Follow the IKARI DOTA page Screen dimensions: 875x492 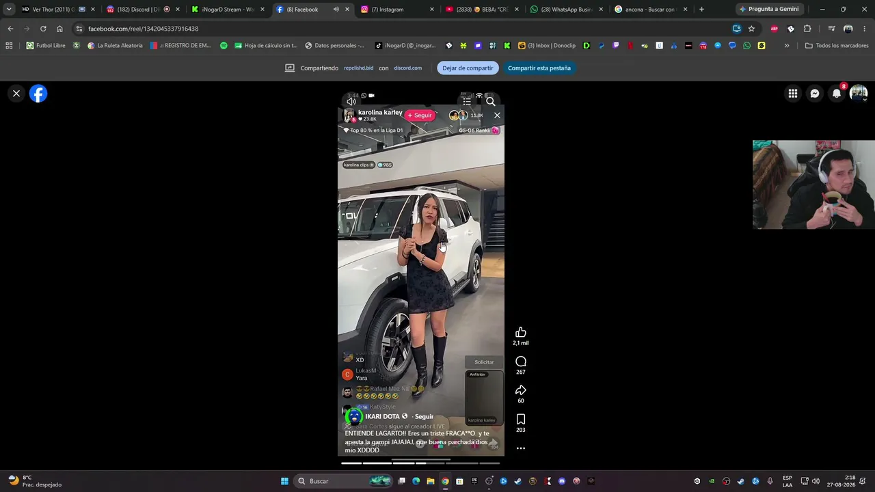pyautogui.click(x=424, y=417)
